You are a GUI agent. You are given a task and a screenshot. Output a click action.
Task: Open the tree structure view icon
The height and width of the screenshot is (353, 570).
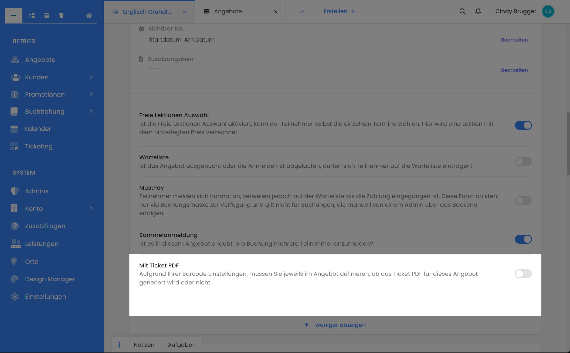[x=32, y=16]
